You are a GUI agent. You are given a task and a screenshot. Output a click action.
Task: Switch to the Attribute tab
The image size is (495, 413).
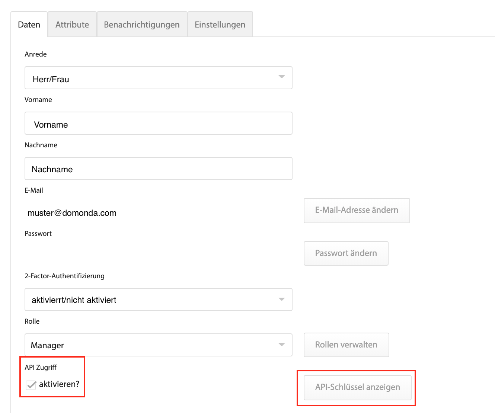click(x=72, y=24)
